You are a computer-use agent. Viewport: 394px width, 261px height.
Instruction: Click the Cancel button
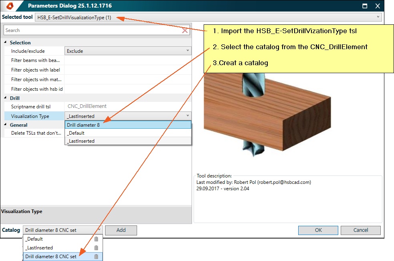361,230
